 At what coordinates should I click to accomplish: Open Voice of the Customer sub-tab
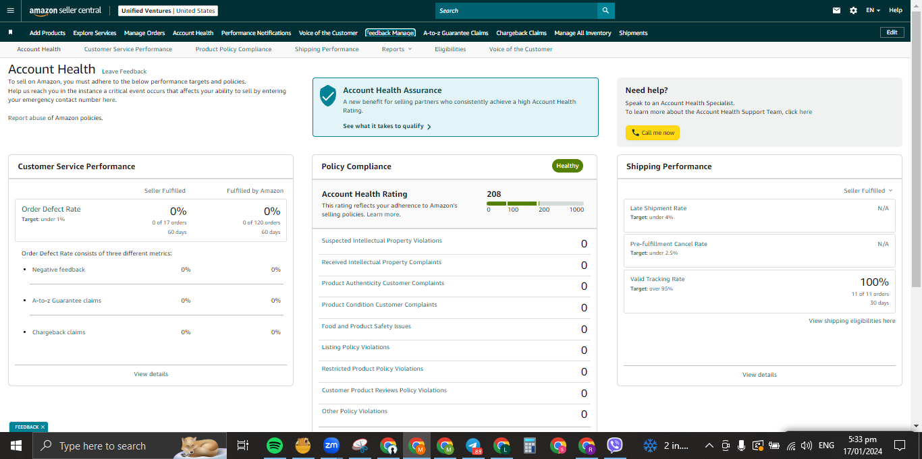click(520, 49)
